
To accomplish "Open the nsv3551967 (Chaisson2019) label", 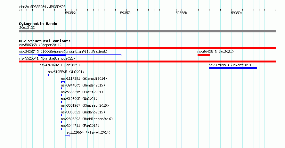I will tap(85, 105).
